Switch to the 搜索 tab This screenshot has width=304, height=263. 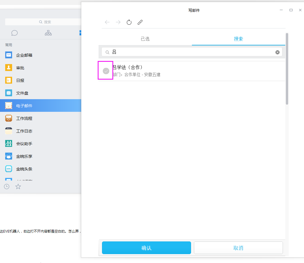point(238,39)
